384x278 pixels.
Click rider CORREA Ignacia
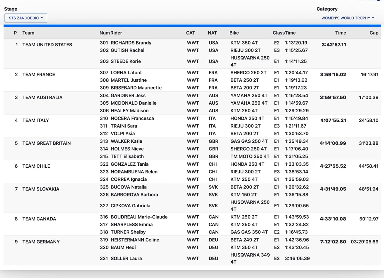coord(129,179)
